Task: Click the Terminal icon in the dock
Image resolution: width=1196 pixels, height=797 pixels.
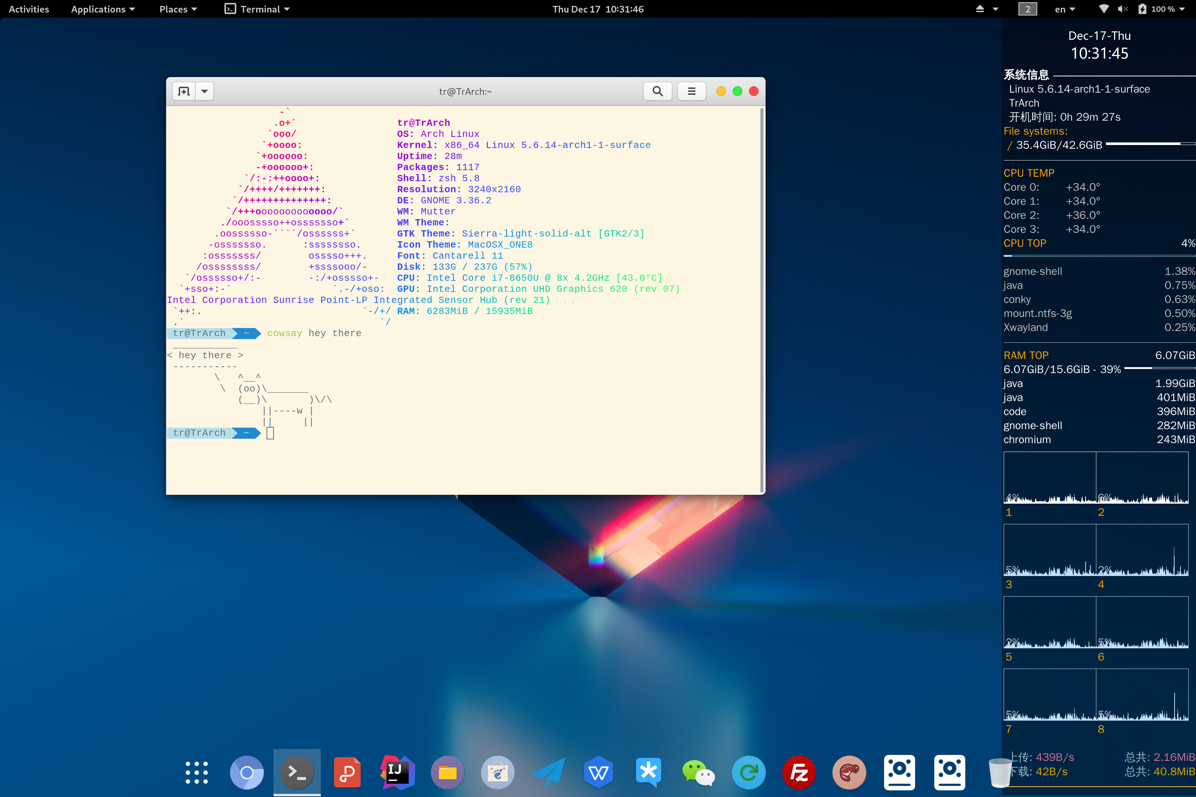Action: tap(297, 773)
